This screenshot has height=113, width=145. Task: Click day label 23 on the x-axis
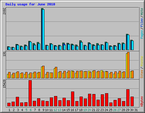pyautogui.click(x=102, y=110)
